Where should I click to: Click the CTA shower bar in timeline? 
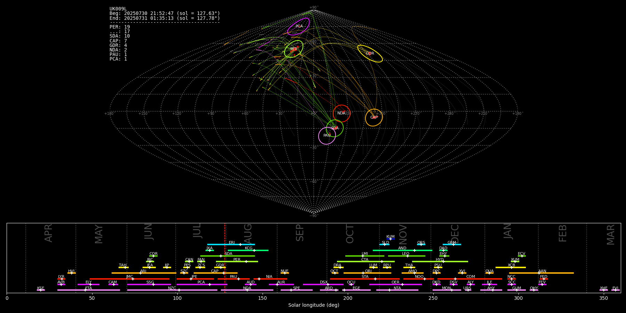(366, 262)
